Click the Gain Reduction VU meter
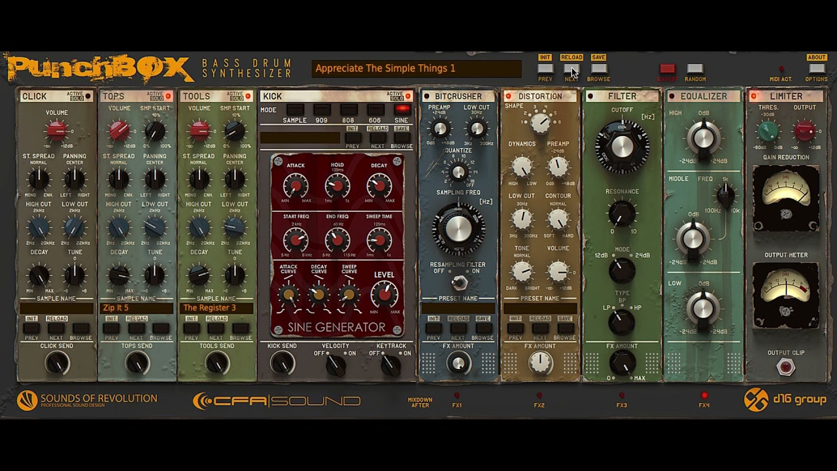This screenshot has height=471, width=837. pyautogui.click(x=786, y=198)
